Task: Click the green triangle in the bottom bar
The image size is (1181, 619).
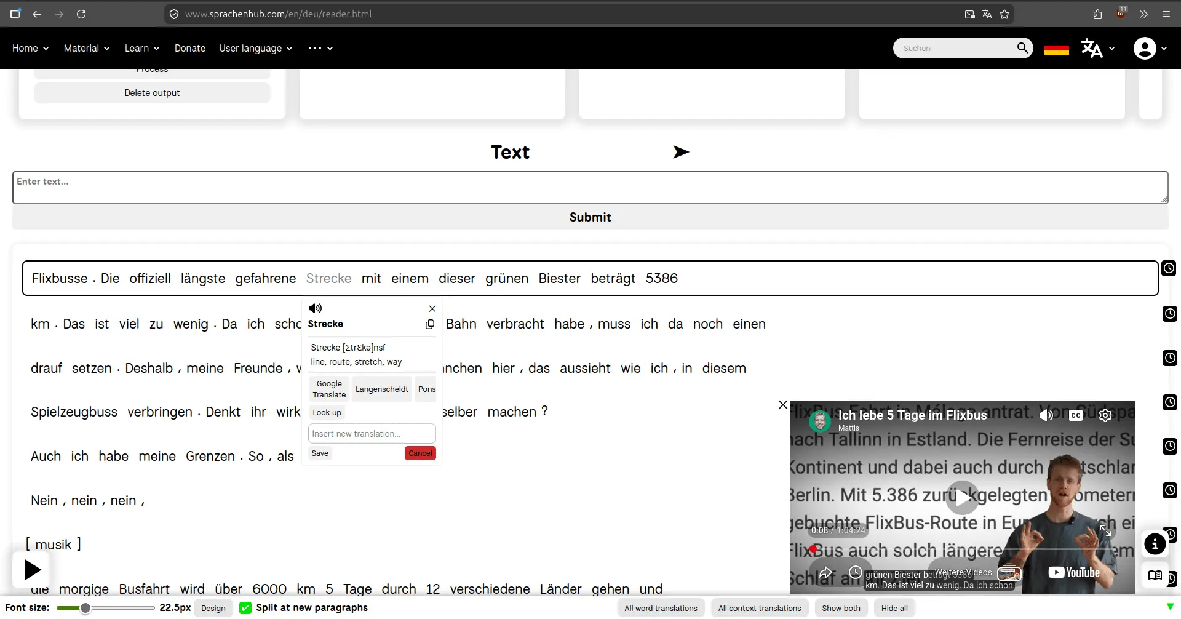Action: (x=1170, y=607)
